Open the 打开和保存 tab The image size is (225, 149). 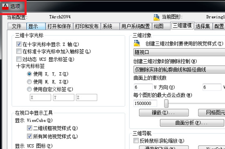click(x=59, y=27)
